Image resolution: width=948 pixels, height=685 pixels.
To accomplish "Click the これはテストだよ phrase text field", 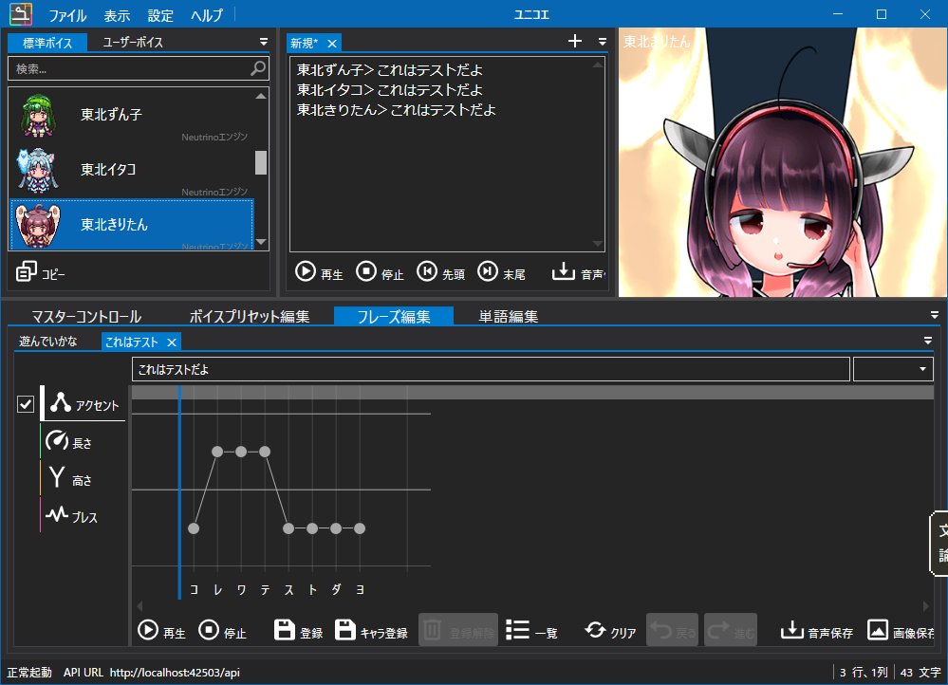I will (x=491, y=369).
